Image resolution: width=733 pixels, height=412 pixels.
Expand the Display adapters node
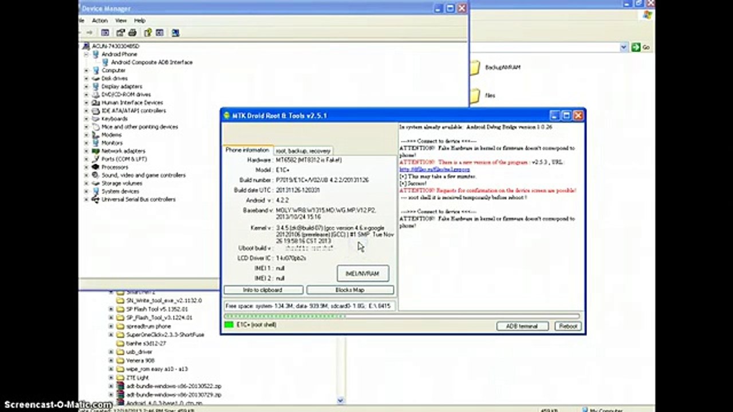86,86
